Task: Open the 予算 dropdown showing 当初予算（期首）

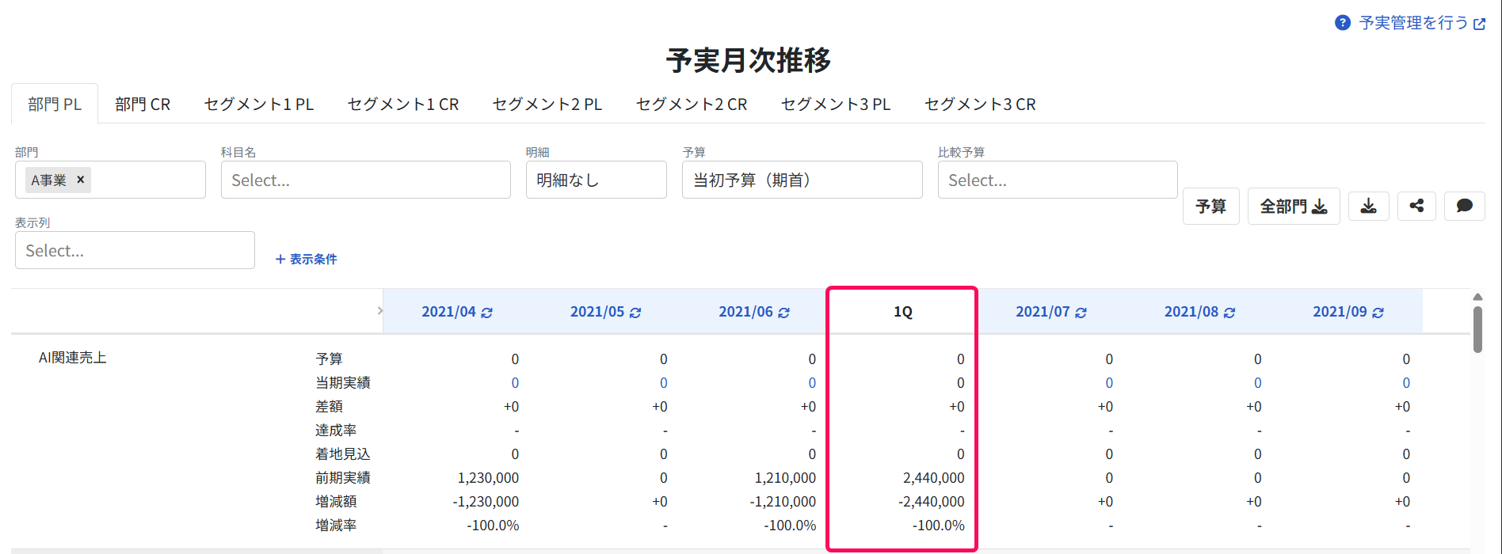Action: click(802, 180)
